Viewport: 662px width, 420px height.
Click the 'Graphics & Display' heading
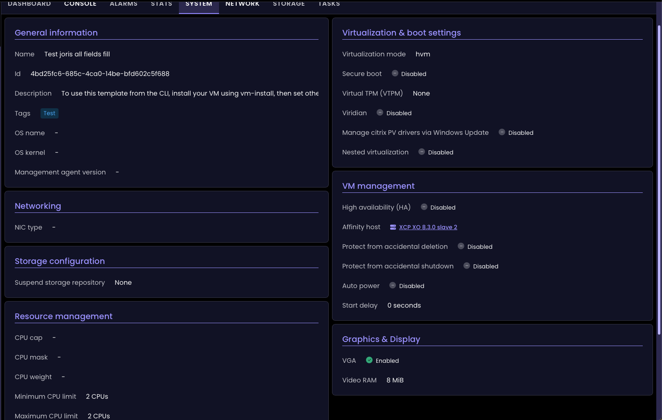381,339
